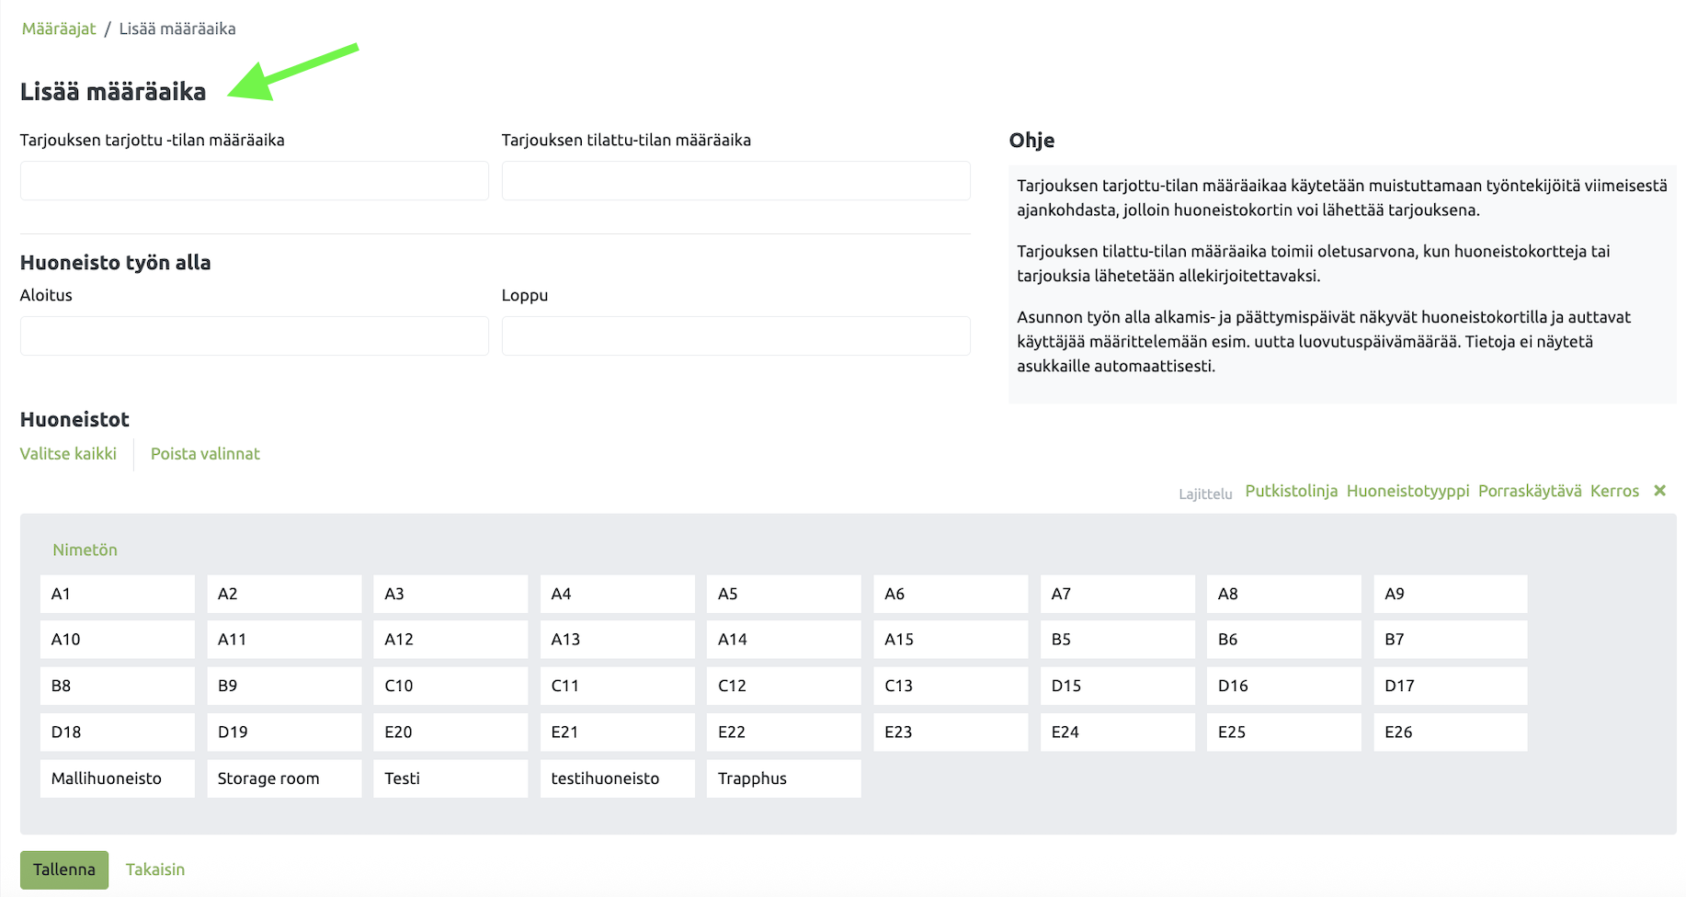Toggle the Nimetön group heading
This screenshot has height=897, width=1686.
pyautogui.click(x=85, y=550)
